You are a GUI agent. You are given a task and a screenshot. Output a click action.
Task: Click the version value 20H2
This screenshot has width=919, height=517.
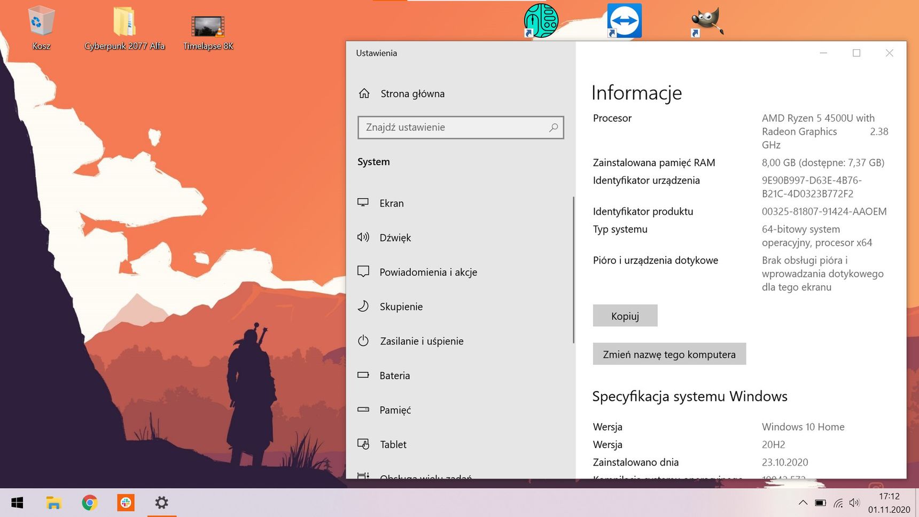(773, 444)
